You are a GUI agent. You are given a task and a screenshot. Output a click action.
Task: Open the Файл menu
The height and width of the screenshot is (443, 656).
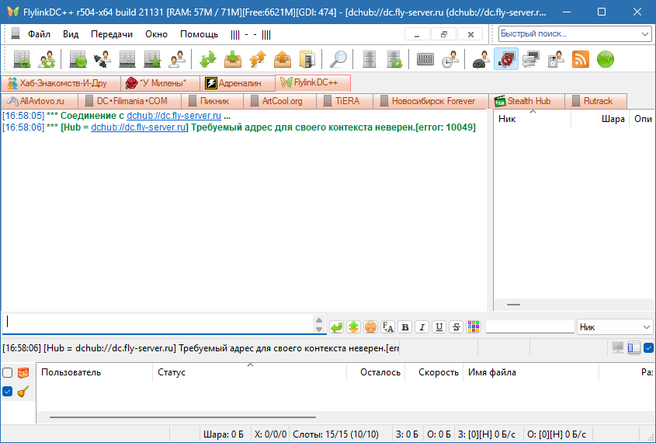coord(39,34)
